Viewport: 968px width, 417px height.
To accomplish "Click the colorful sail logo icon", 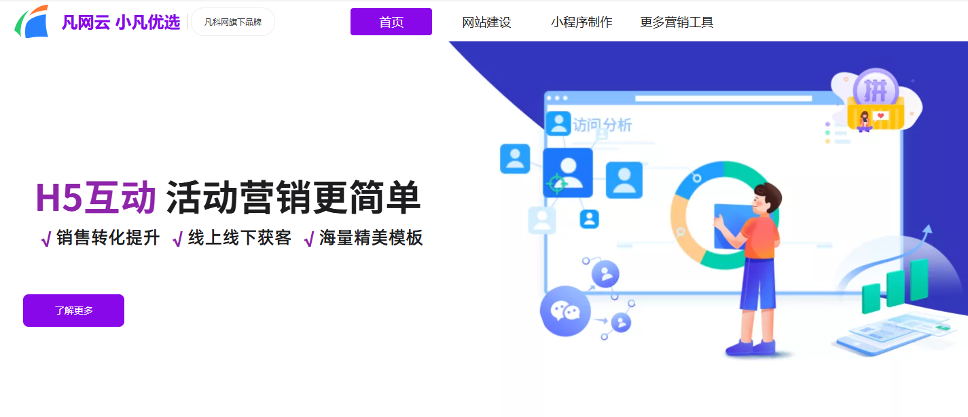I will coord(32,22).
